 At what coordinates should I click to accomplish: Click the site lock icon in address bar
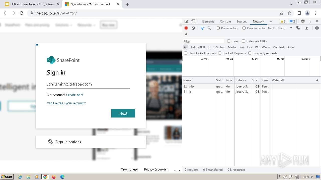click(31, 13)
